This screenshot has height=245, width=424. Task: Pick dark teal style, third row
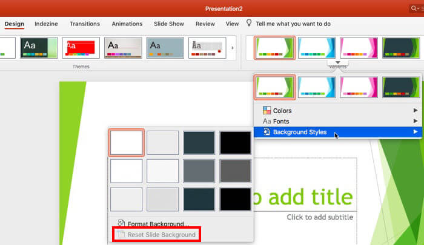tap(199, 200)
